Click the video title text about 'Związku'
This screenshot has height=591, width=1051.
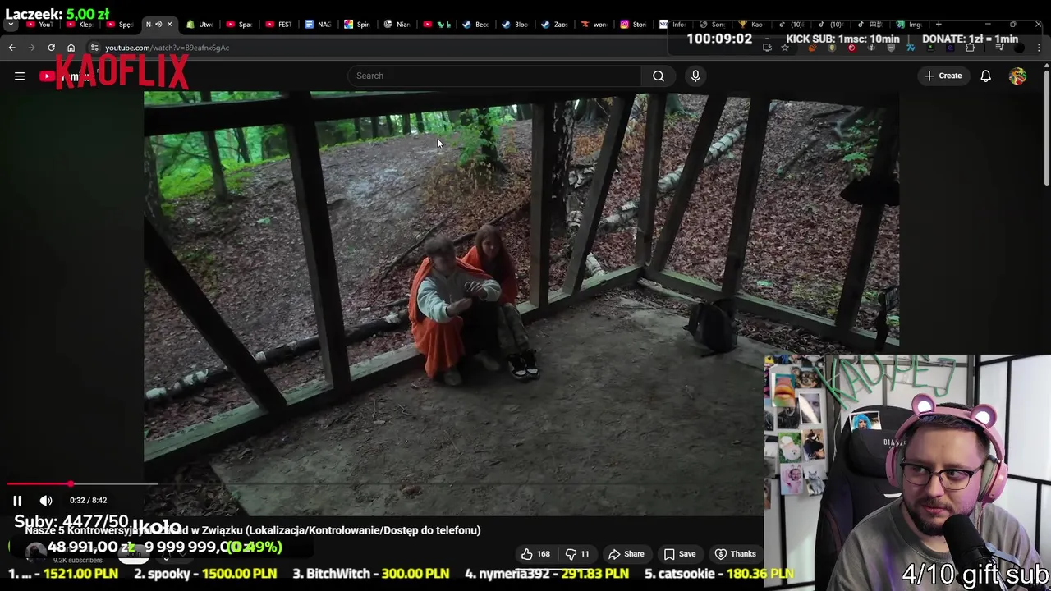[x=252, y=530]
